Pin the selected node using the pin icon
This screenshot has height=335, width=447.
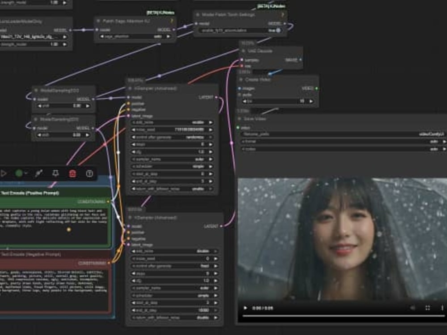(x=55, y=173)
